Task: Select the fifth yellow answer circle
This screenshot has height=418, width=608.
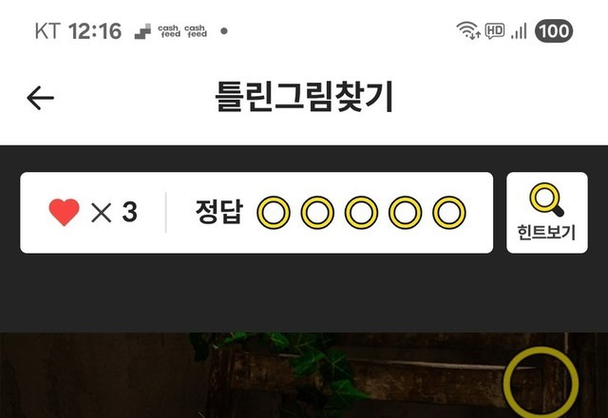Action: pyautogui.click(x=449, y=213)
